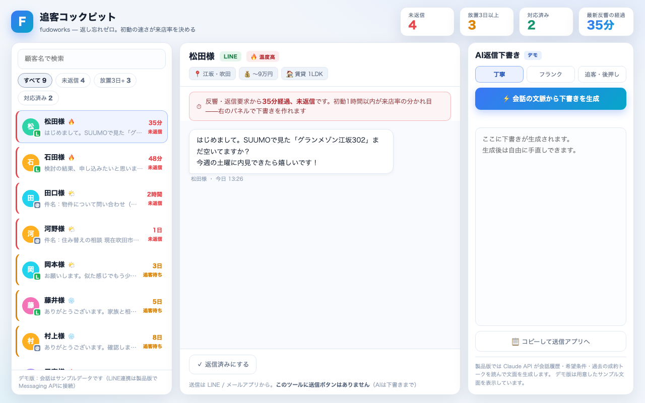The width and height of the screenshot is (645, 403).
Task: Click the 対応済み stat card showing 2
Action: click(x=546, y=22)
